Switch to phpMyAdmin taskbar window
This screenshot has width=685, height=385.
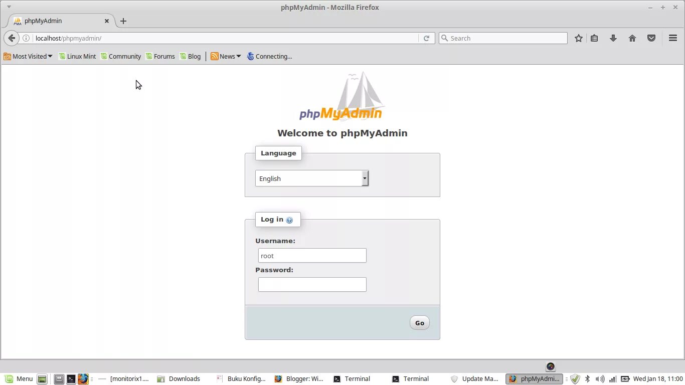click(x=535, y=379)
